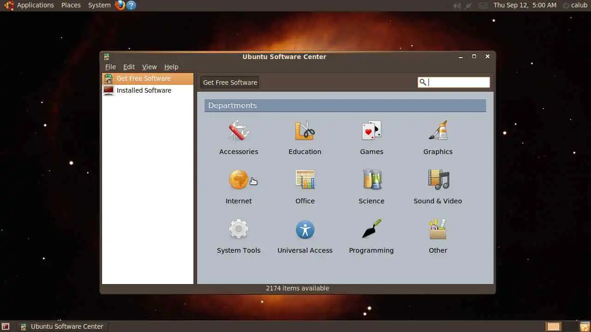Open the Programming department icon
This screenshot has width=591, height=332.
(x=372, y=229)
